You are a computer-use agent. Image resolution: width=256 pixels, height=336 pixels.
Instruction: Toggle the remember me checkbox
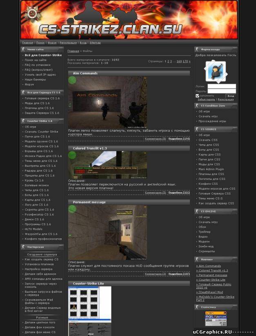197,96
